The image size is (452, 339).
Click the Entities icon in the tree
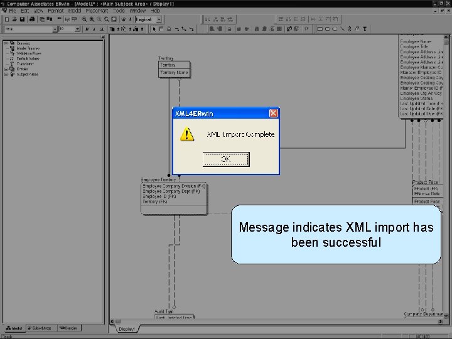point(12,69)
